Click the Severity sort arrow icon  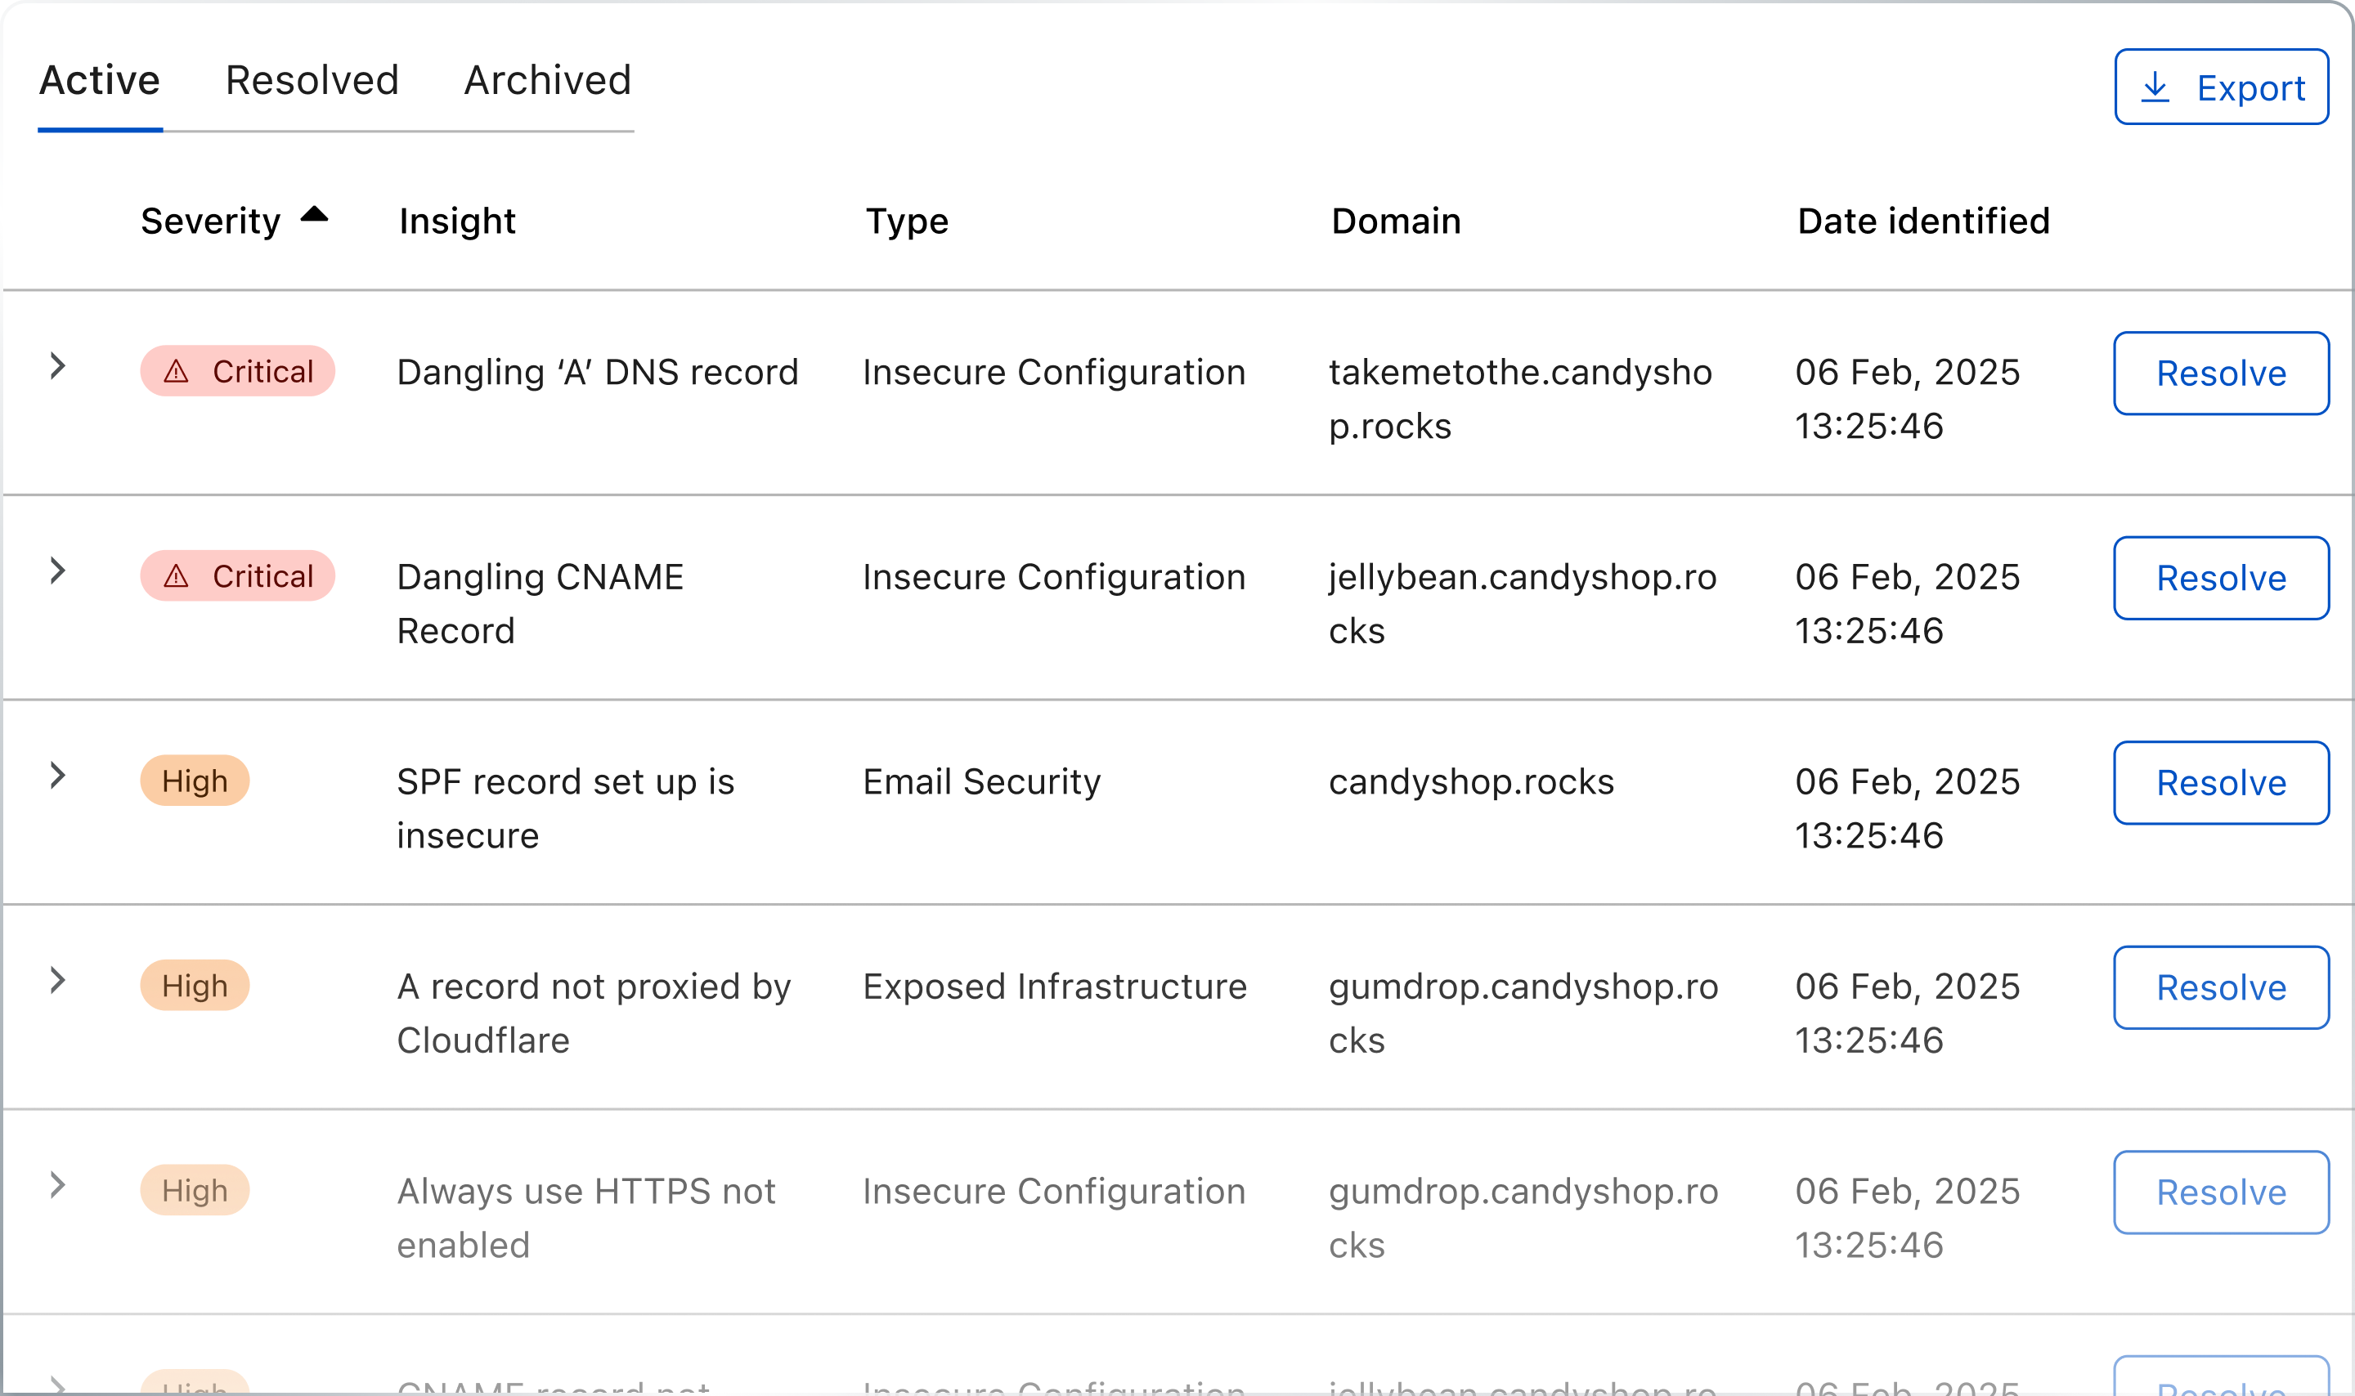[x=314, y=216]
